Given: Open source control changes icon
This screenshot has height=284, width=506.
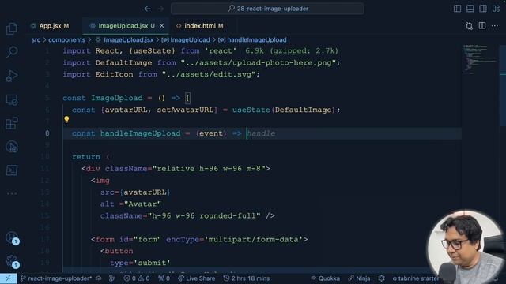Looking at the screenshot, I should tap(469, 26).
